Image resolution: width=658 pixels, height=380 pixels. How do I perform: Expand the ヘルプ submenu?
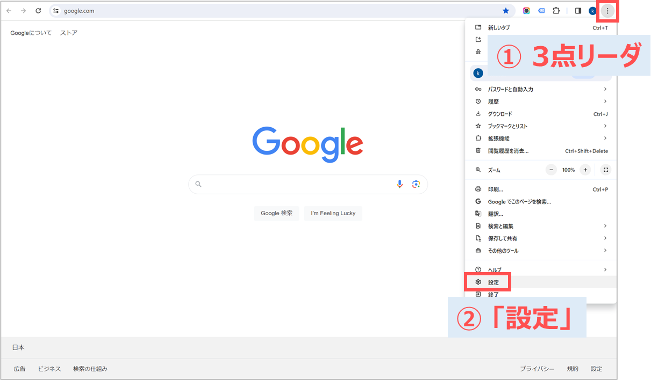(541, 269)
